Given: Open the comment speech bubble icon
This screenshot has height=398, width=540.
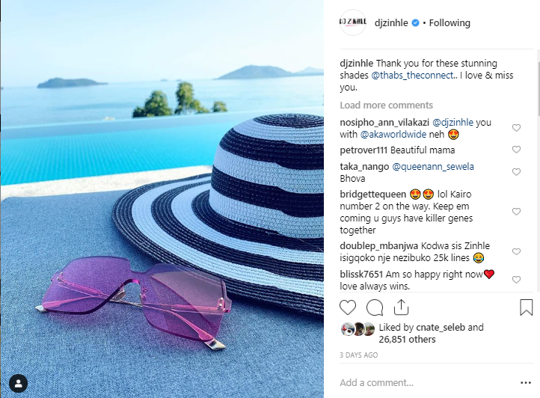Looking at the screenshot, I should [x=375, y=307].
